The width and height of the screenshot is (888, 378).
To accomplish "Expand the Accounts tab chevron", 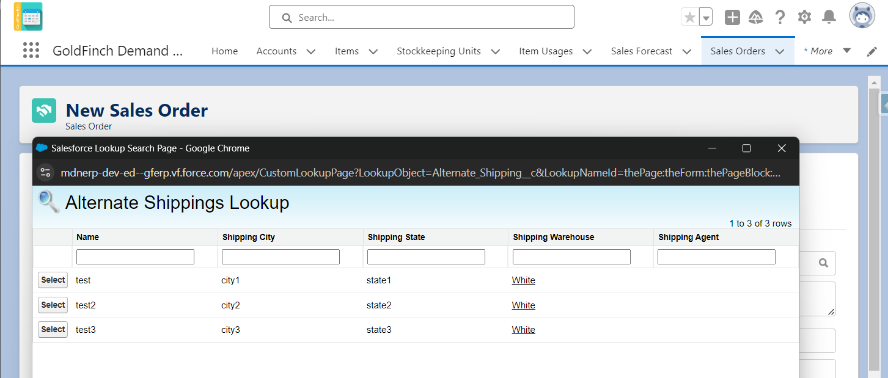I will (x=311, y=52).
